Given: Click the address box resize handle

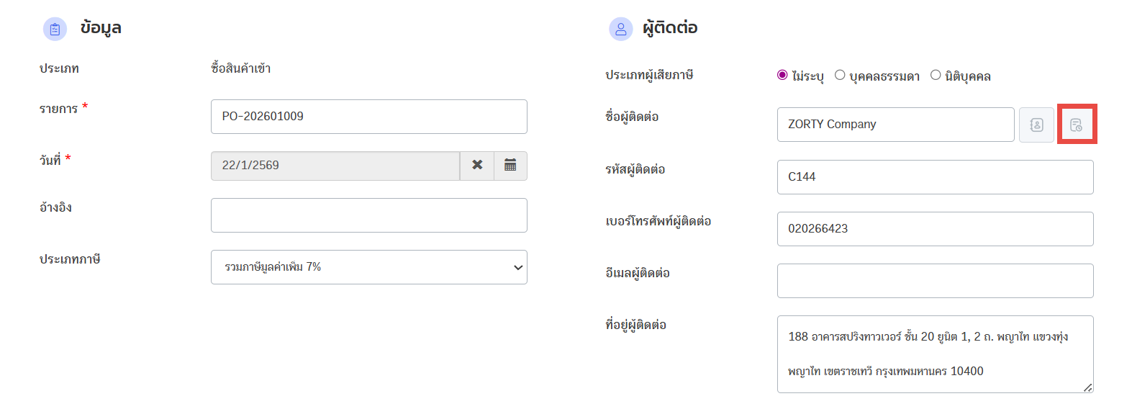Looking at the screenshot, I should tap(1087, 387).
